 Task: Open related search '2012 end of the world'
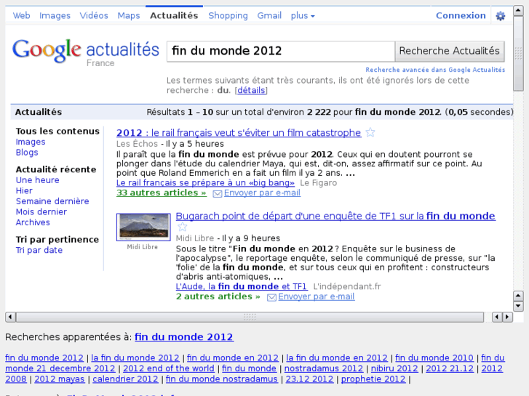click(168, 368)
